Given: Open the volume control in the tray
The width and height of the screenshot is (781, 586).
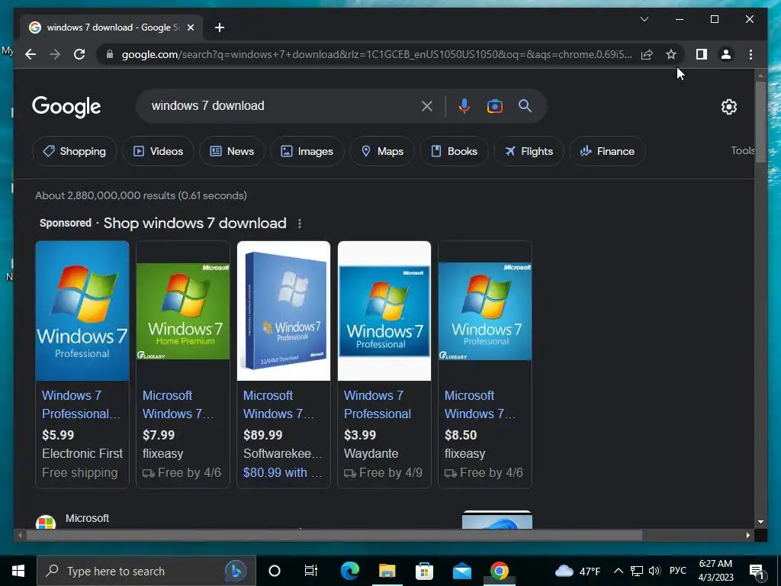Looking at the screenshot, I should [654, 571].
